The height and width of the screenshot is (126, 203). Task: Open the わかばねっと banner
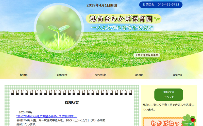pyautogui.click(x=168, y=122)
